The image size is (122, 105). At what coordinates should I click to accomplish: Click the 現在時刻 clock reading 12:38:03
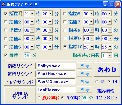pyautogui.click(x=107, y=98)
